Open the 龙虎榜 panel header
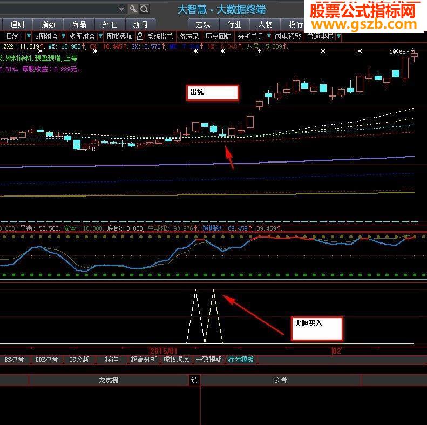 (x=109, y=380)
